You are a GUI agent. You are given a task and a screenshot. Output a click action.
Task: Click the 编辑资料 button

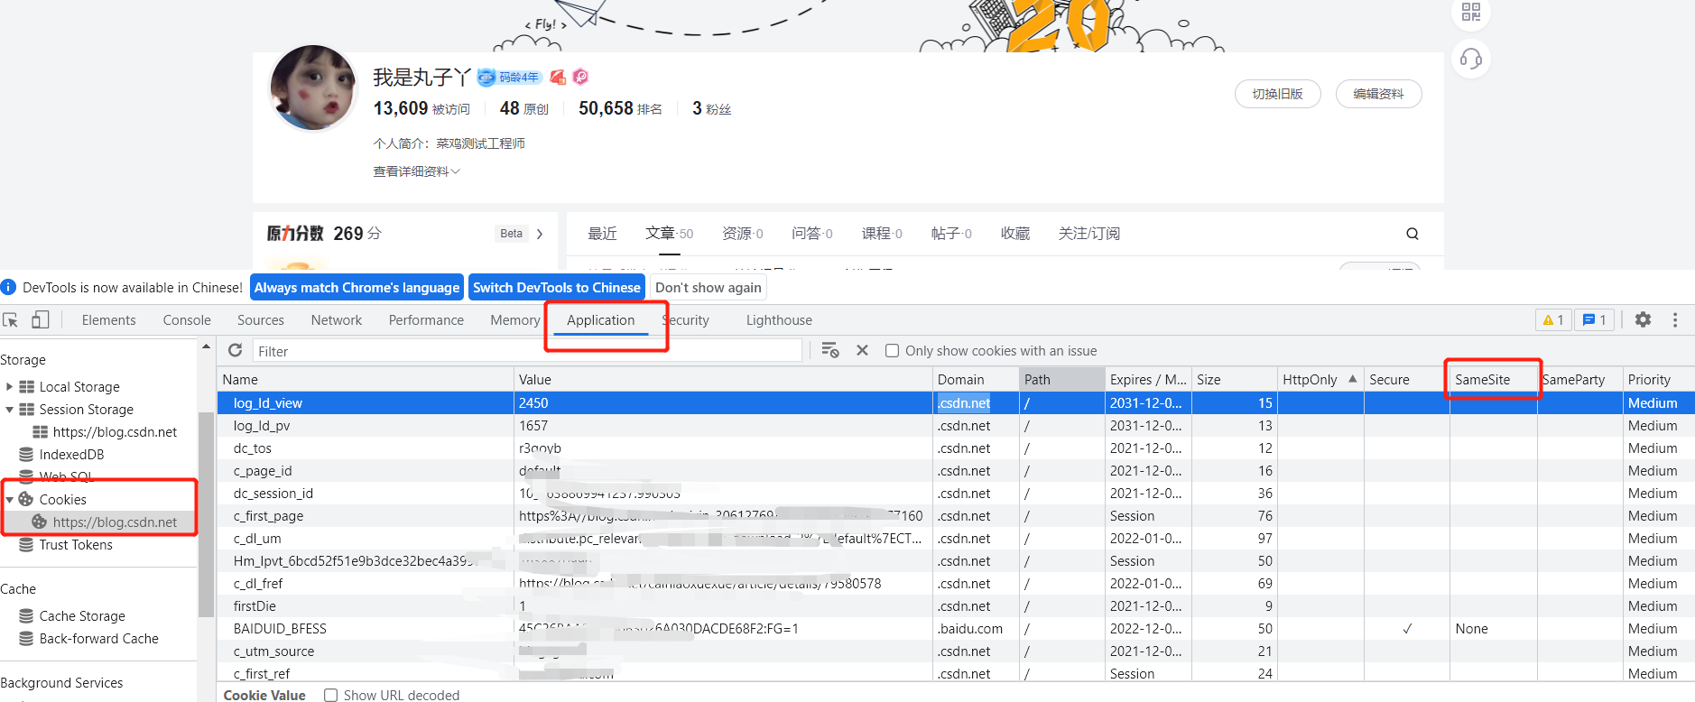(1378, 94)
